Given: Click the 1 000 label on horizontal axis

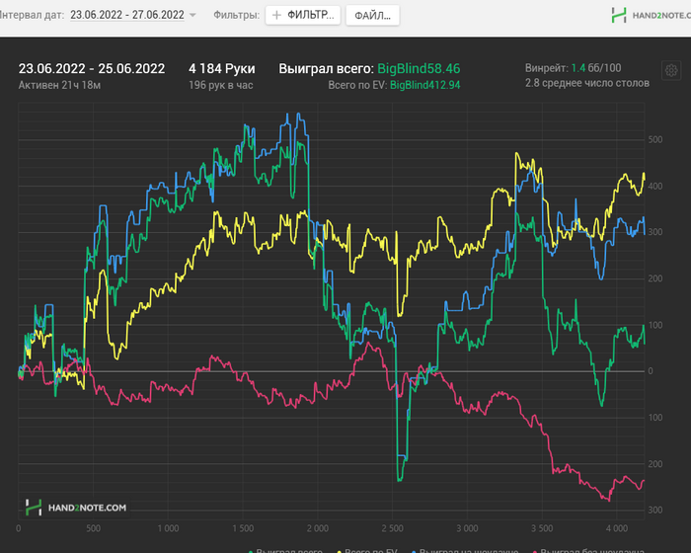Looking at the screenshot, I should click(x=168, y=528).
